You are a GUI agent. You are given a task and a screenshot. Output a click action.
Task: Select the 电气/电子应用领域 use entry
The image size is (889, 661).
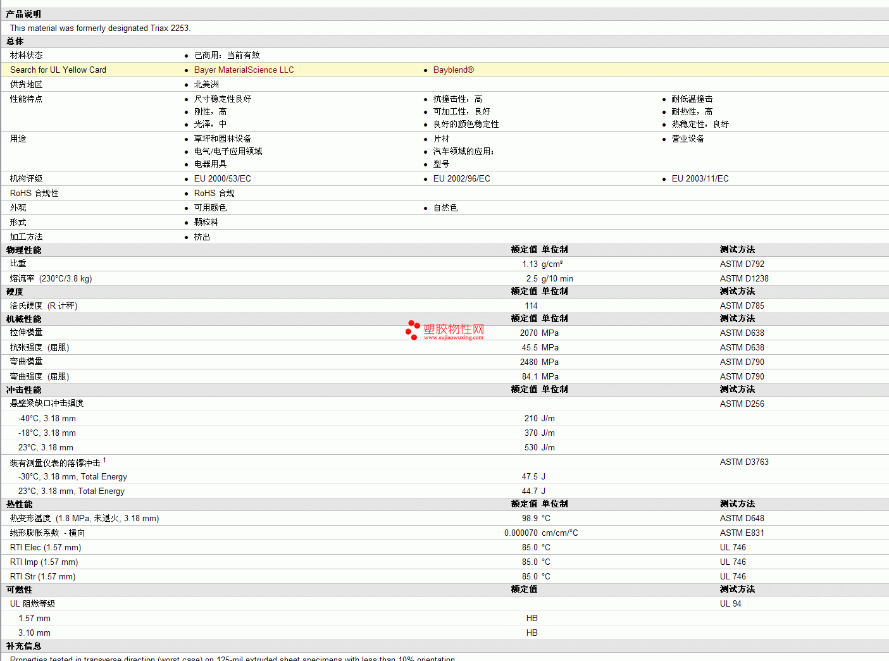click(x=228, y=151)
